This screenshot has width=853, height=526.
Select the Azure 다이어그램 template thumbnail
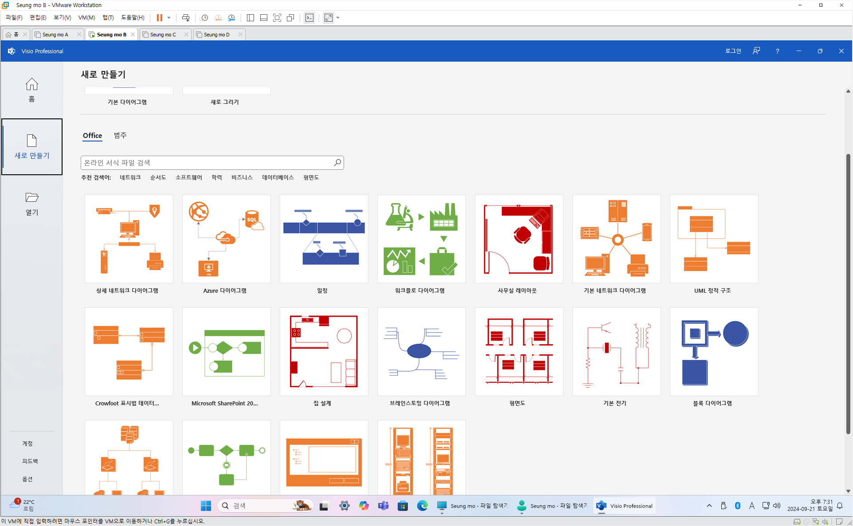pyautogui.click(x=226, y=239)
